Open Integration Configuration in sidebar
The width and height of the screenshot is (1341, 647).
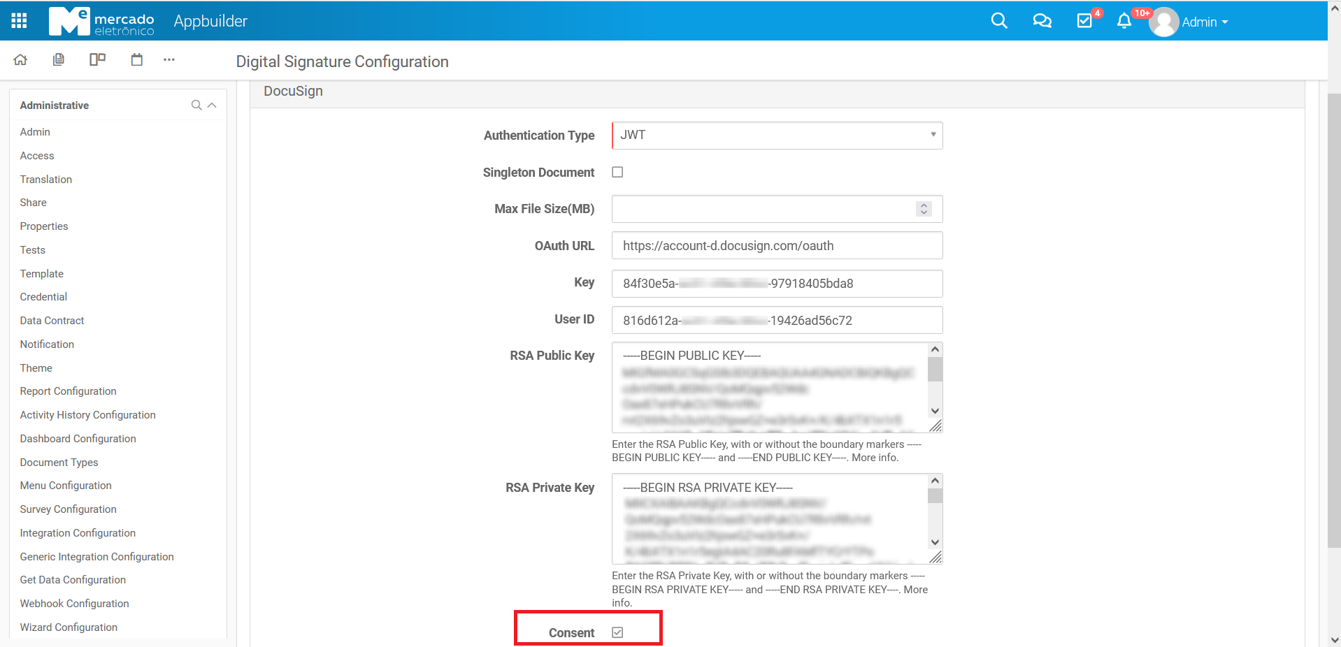[x=78, y=533]
